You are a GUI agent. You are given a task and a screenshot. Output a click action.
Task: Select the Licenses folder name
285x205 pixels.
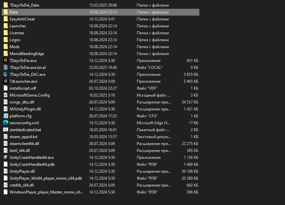(17, 33)
